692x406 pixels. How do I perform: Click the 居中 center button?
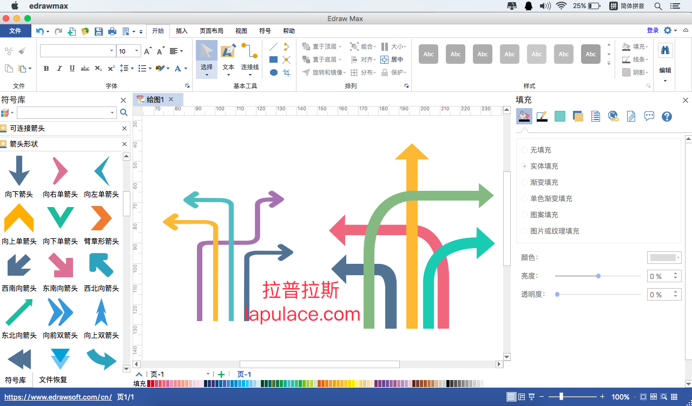(392, 59)
